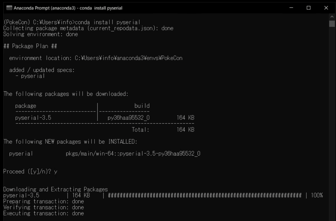Click the '164 KB' total value
336x221 pixels.
pyautogui.click(x=185, y=130)
